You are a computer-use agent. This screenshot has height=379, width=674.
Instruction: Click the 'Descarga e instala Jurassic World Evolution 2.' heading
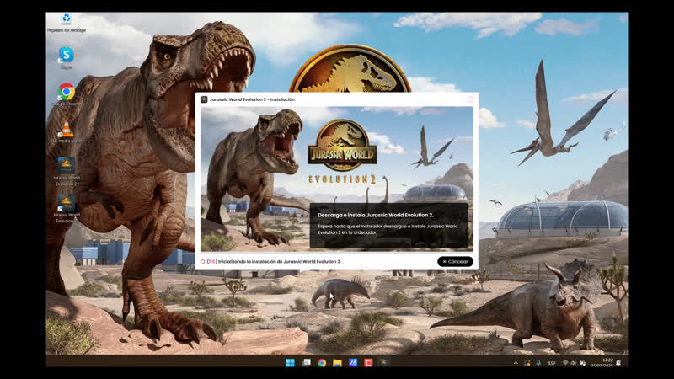pyautogui.click(x=376, y=215)
